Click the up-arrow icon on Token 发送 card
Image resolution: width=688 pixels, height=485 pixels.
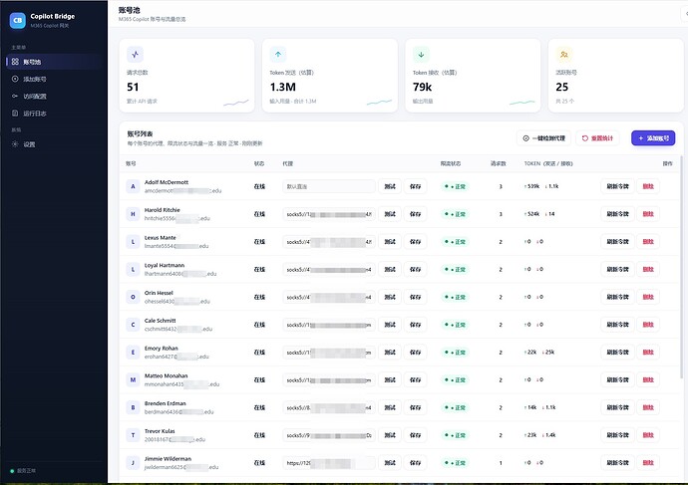[x=278, y=55]
